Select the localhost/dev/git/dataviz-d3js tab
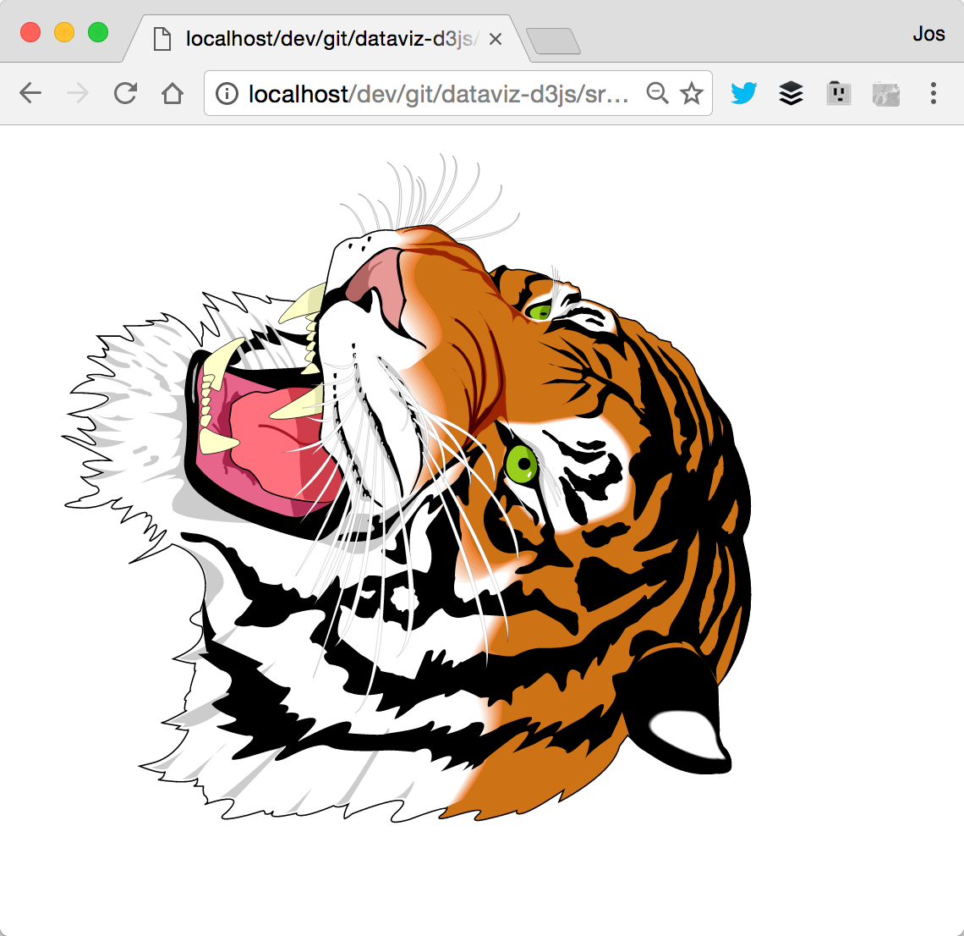The height and width of the screenshot is (936, 964). tap(326, 39)
